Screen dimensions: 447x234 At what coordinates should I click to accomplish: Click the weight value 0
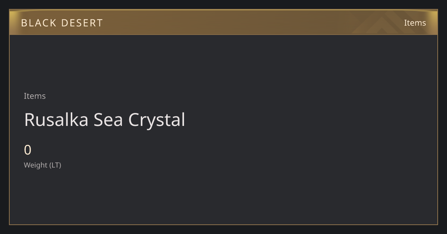coord(28,150)
